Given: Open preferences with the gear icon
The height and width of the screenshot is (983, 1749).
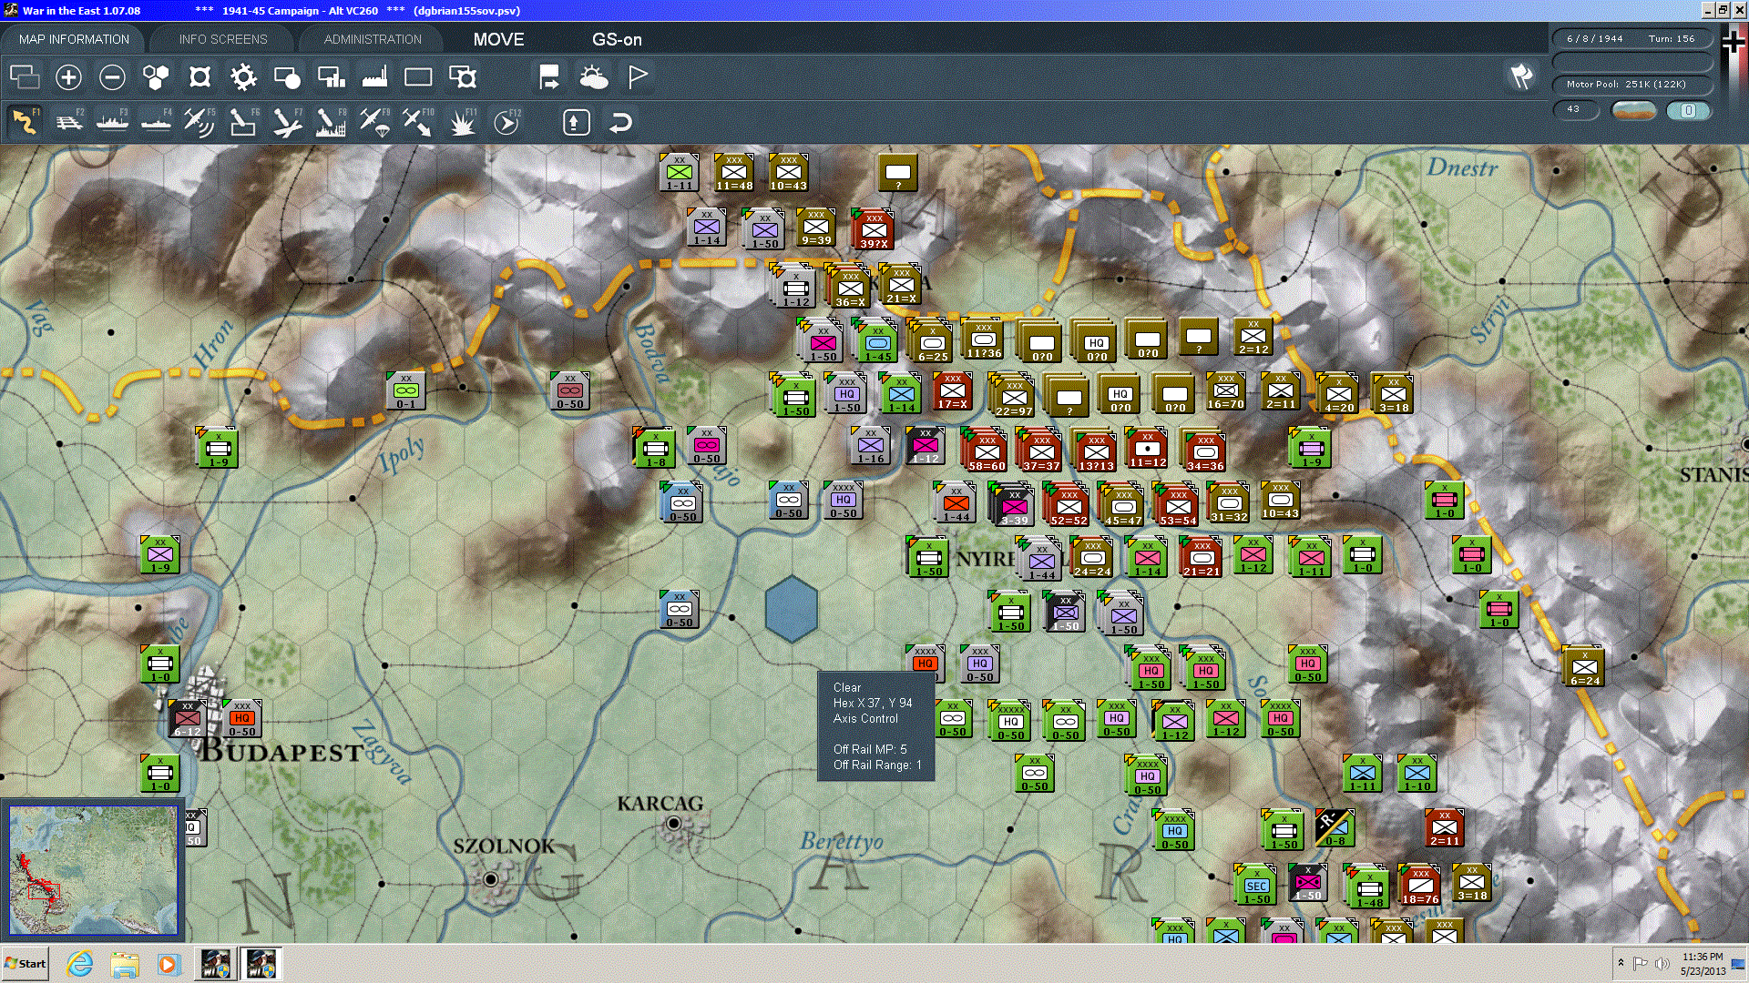Looking at the screenshot, I should [243, 77].
